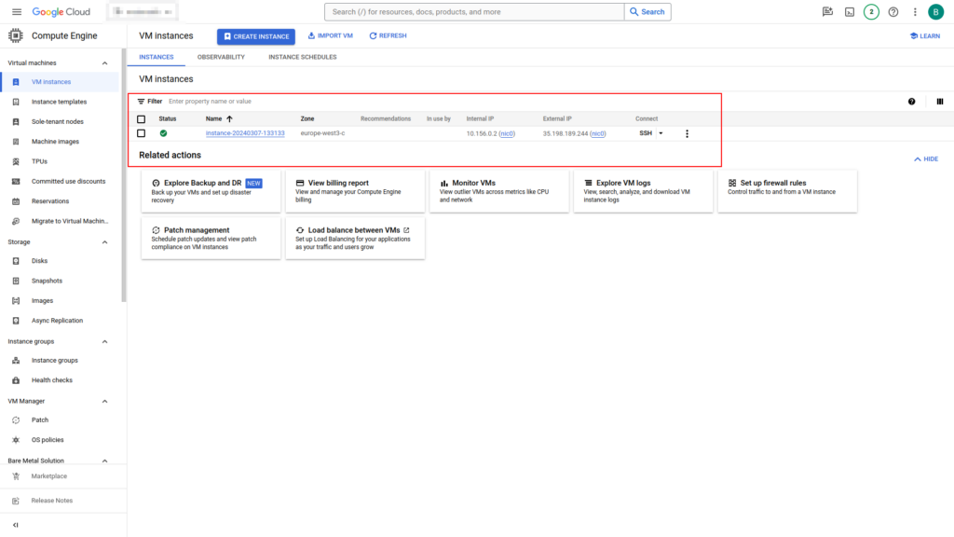Viewport: 954px width, 537px height.
Task: Open column display options icon
Action: pos(939,102)
